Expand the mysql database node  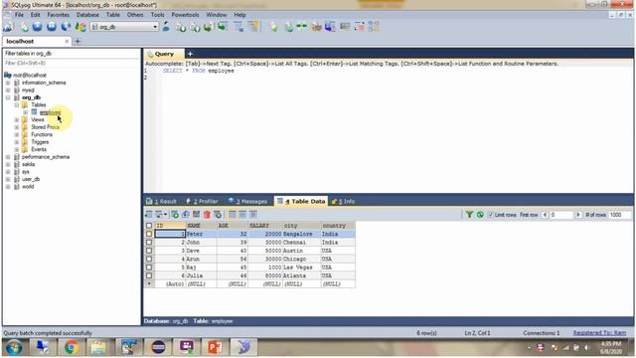[x=8, y=90]
